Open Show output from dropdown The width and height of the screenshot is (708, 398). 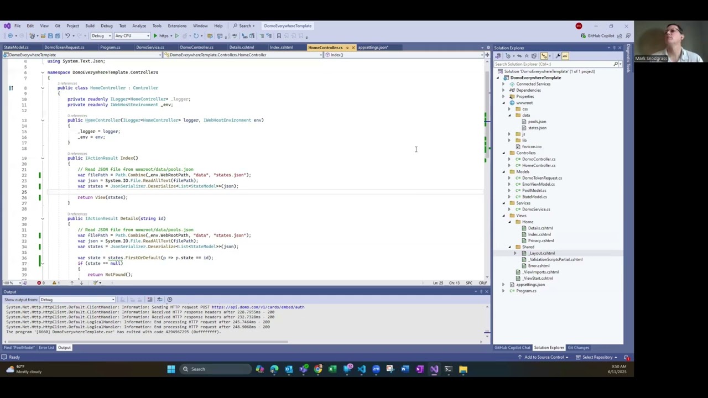77,300
